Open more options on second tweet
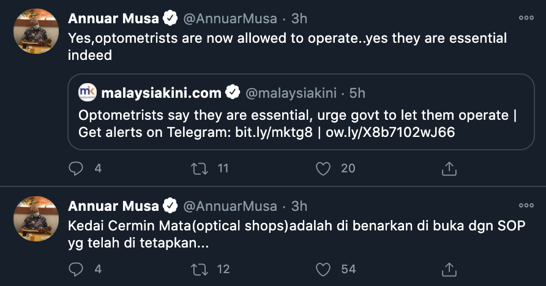 click(526, 205)
